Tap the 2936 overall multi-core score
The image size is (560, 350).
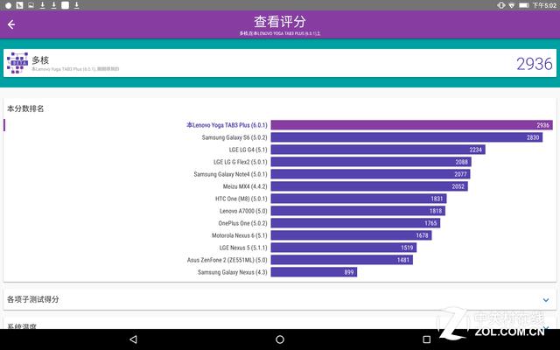[x=535, y=64]
